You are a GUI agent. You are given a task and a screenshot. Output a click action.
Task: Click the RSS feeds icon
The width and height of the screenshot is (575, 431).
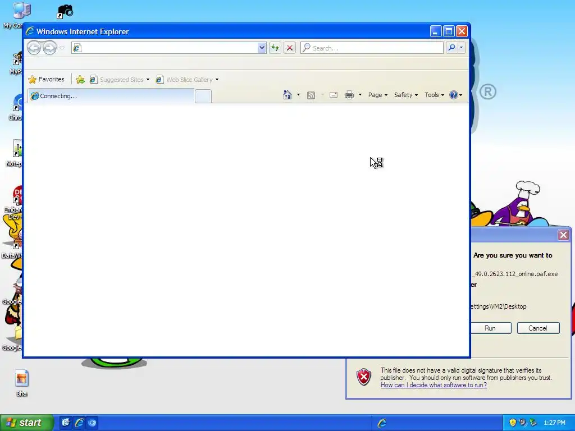click(311, 95)
